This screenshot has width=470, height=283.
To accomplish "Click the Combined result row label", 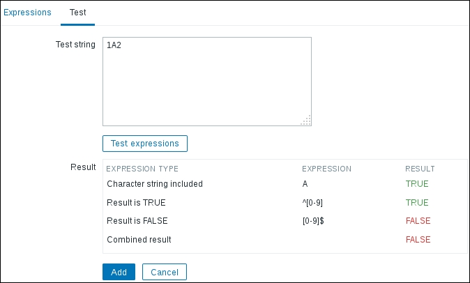I will coord(139,239).
